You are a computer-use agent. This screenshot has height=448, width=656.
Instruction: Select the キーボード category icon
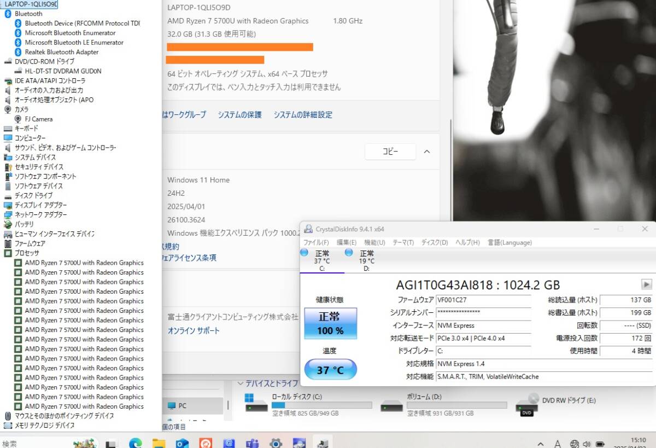click(x=8, y=129)
